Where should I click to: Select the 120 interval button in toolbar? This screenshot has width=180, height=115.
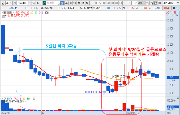(121, 3)
